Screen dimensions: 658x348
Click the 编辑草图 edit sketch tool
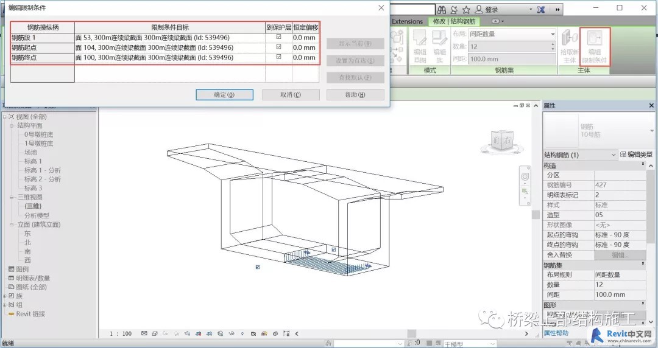pos(420,46)
